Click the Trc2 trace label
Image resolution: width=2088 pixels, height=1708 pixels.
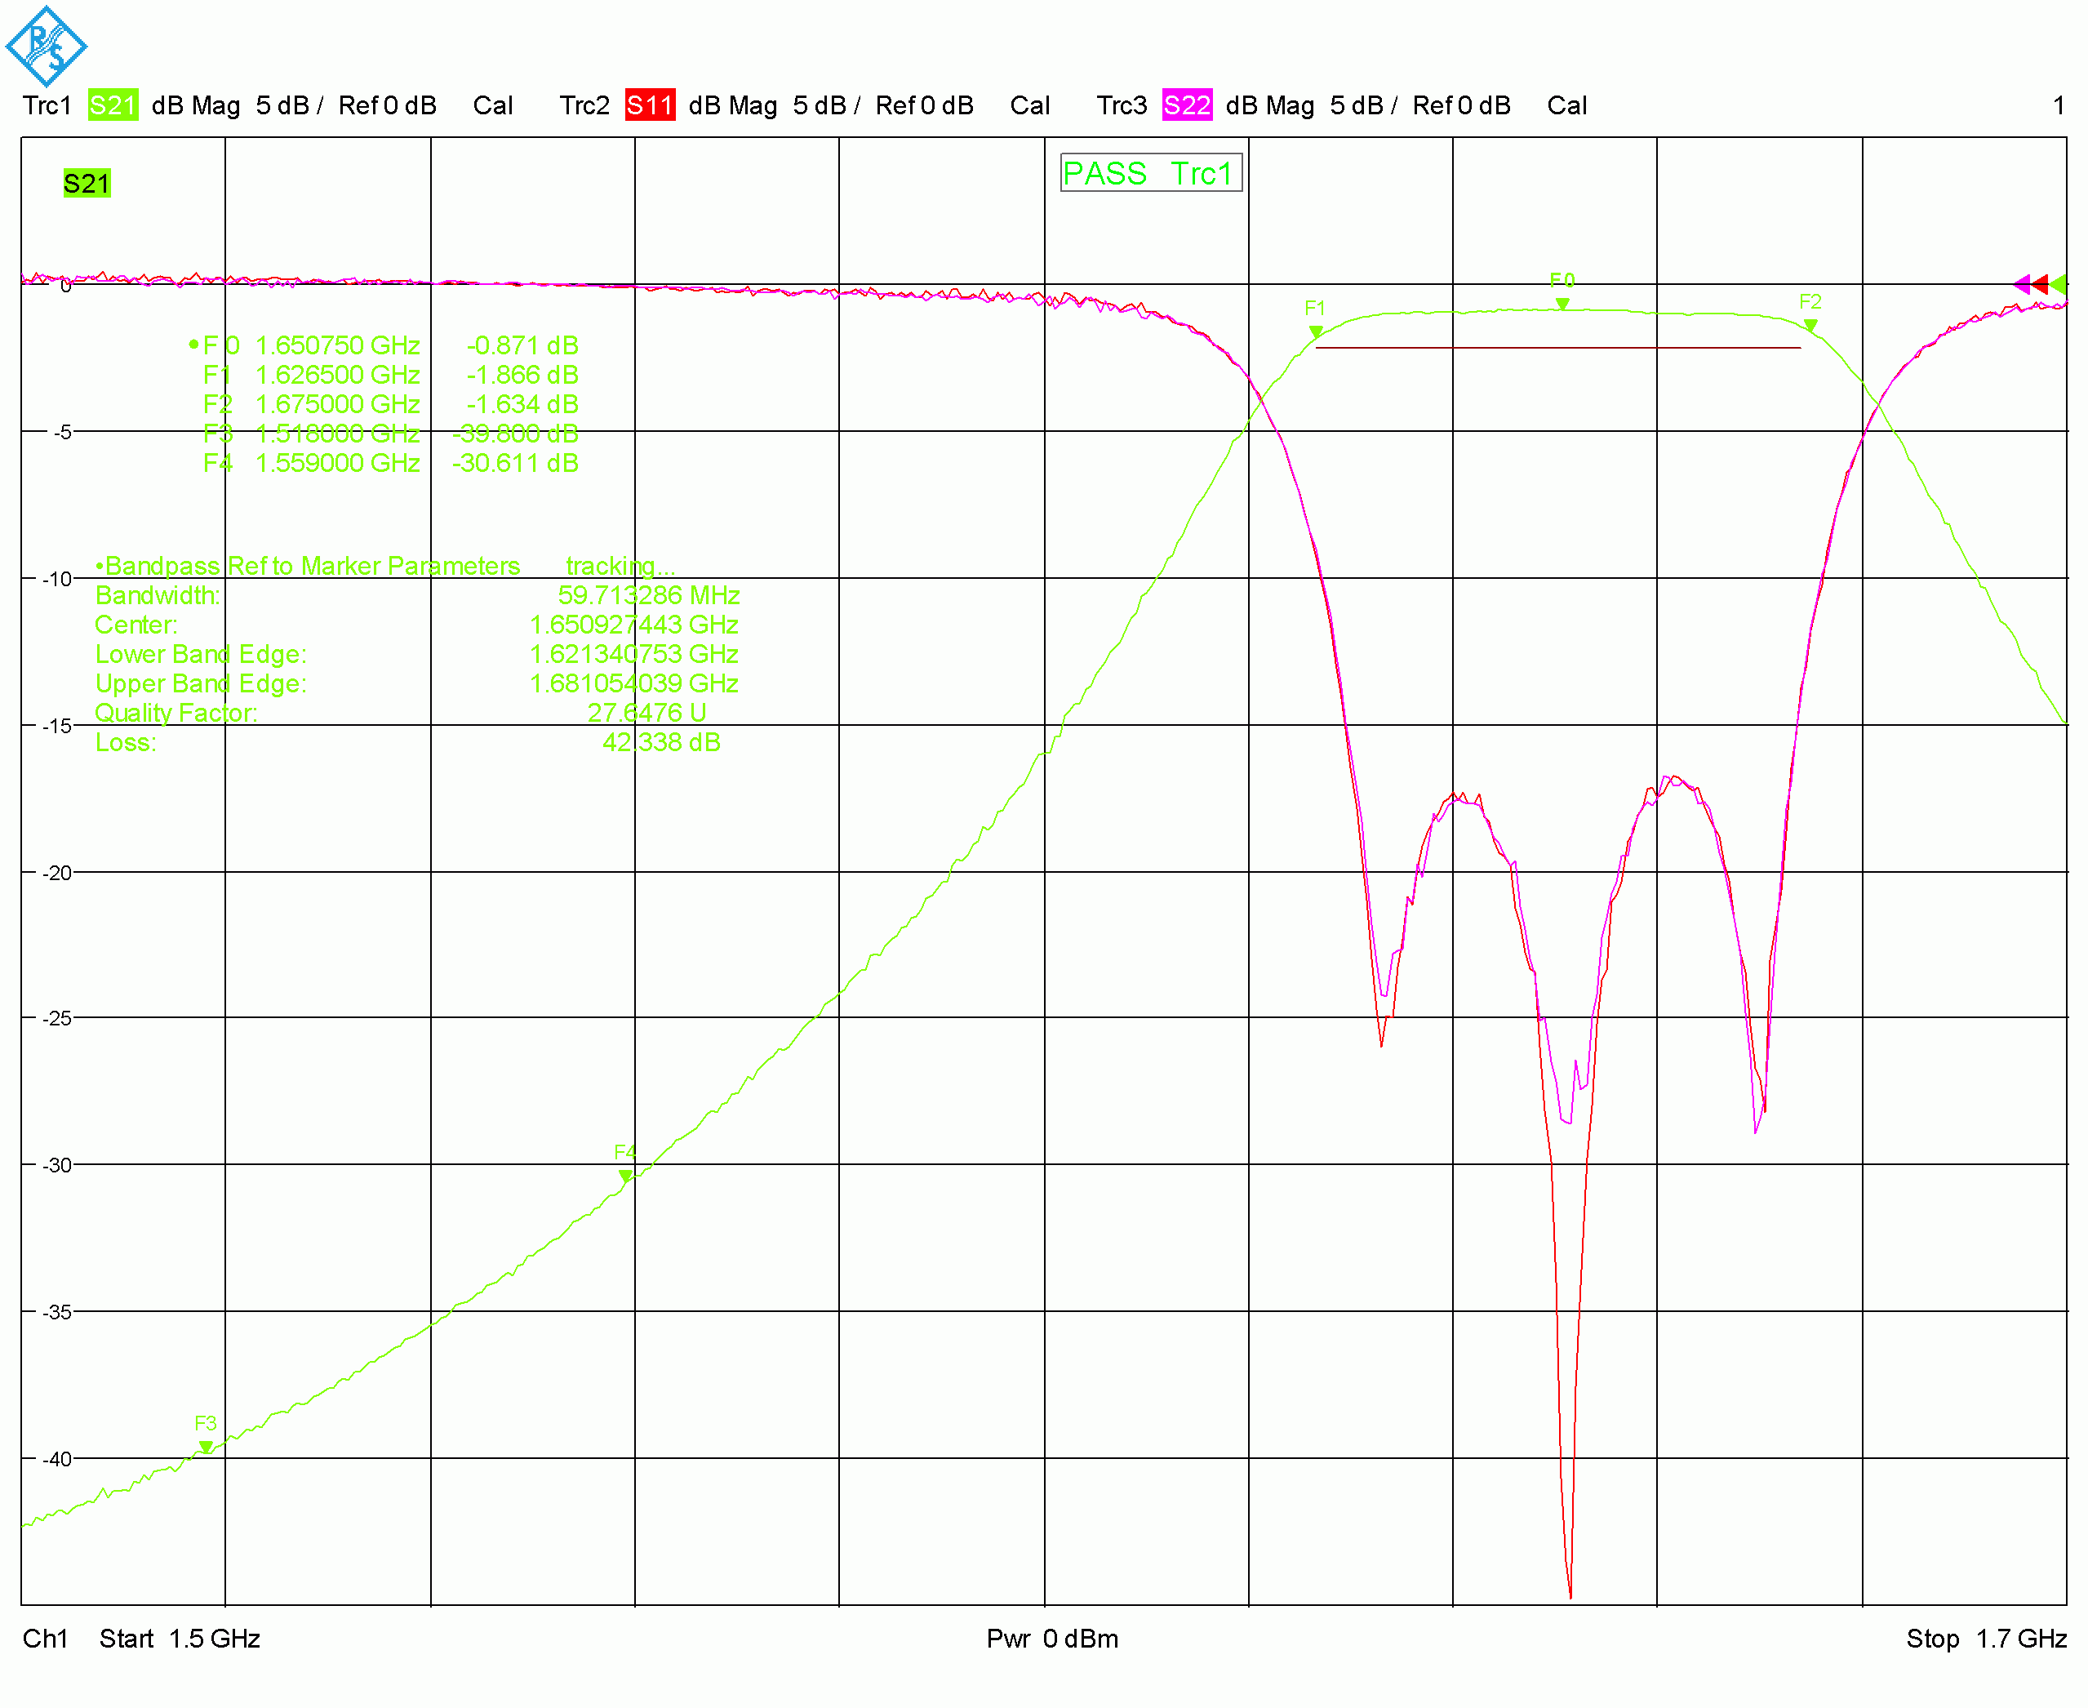pos(584,105)
